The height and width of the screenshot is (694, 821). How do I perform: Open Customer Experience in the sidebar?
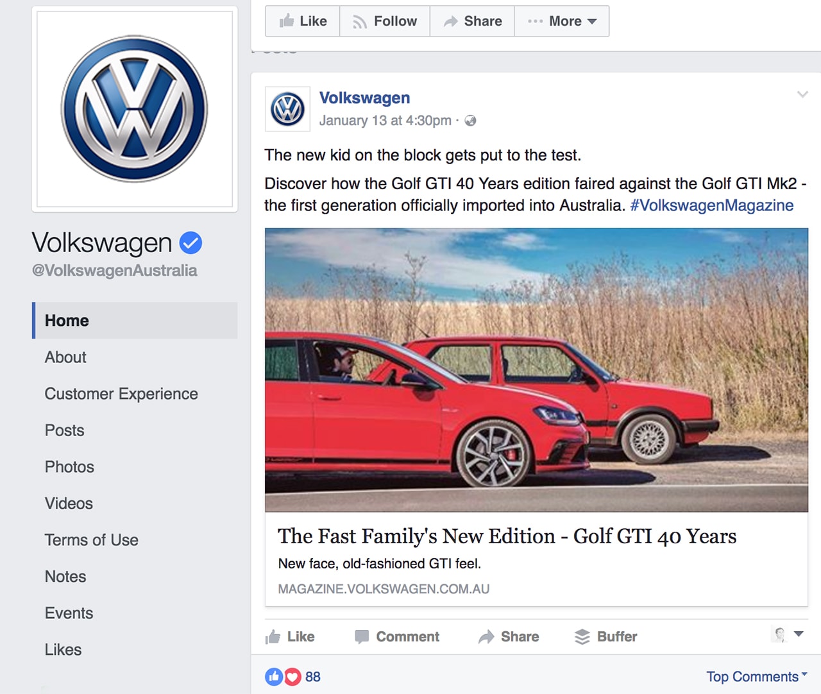[121, 394]
